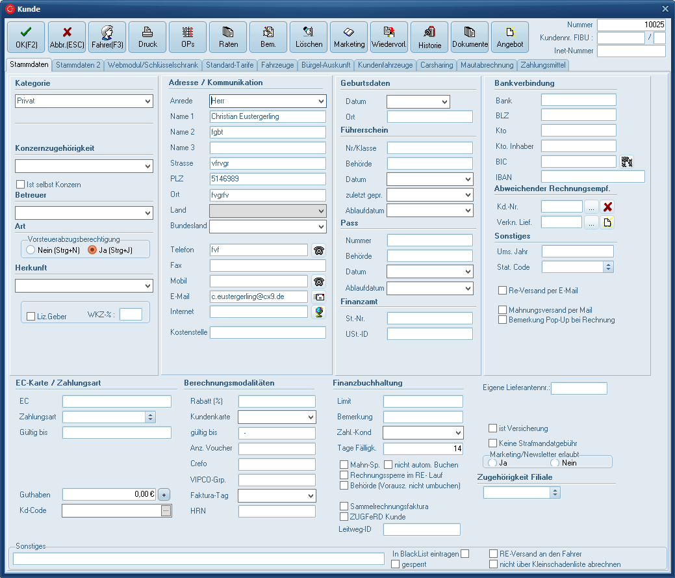Open the Kategorie dropdown showing Privat
675x578 pixels.
coord(147,101)
